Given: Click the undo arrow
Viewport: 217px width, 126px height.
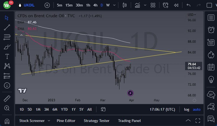Looking at the screenshot, I should click(x=188, y=5).
